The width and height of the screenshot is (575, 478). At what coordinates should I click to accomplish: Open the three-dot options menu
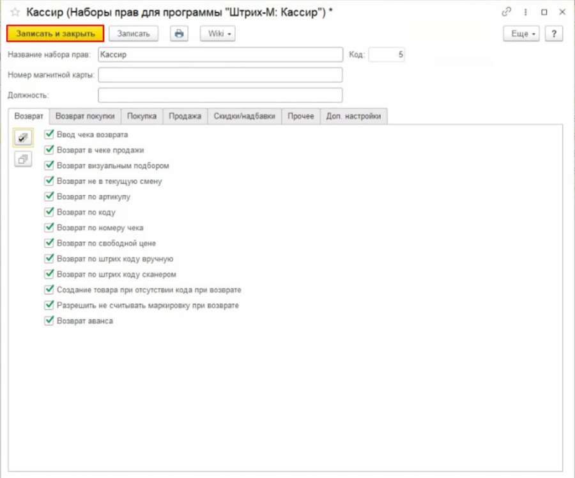click(526, 12)
